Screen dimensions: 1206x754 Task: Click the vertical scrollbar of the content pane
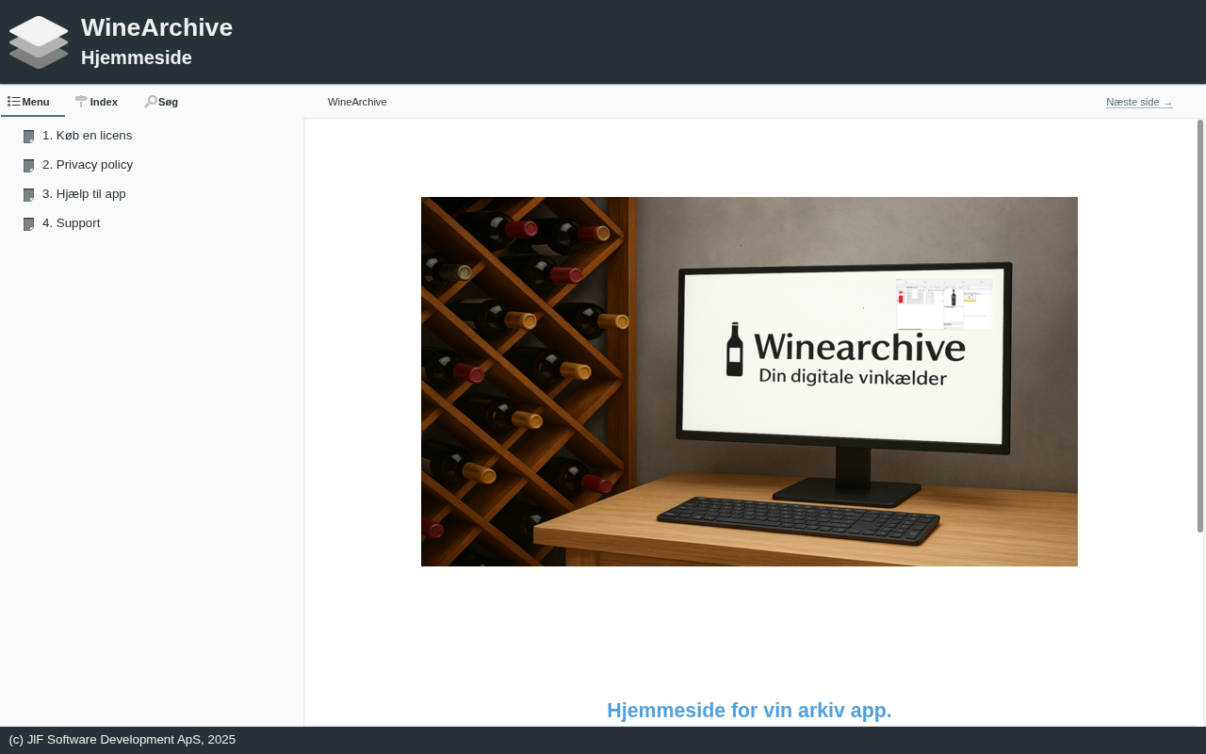coord(1200,326)
